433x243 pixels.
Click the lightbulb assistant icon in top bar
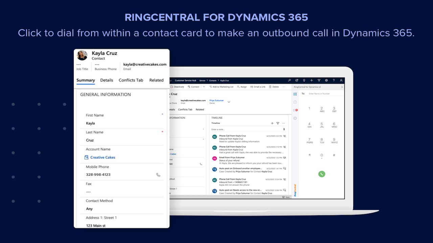304,80
